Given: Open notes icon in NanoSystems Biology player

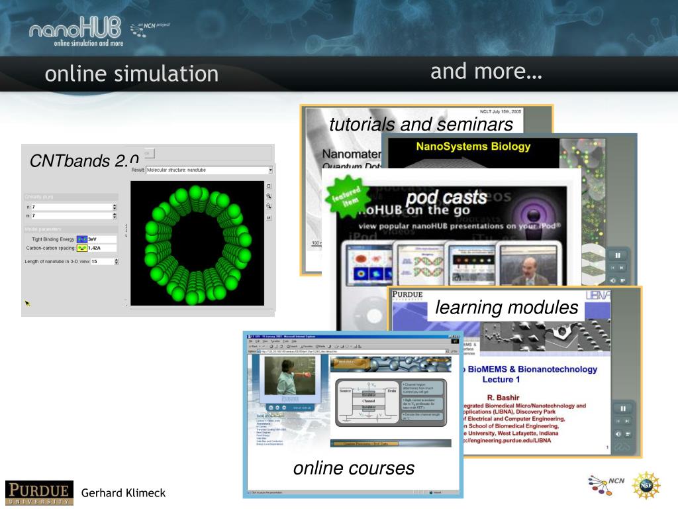Looking at the screenshot, I should [x=622, y=280].
